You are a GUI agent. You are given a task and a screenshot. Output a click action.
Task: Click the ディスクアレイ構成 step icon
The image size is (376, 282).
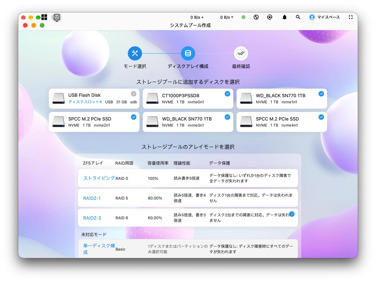(188, 53)
